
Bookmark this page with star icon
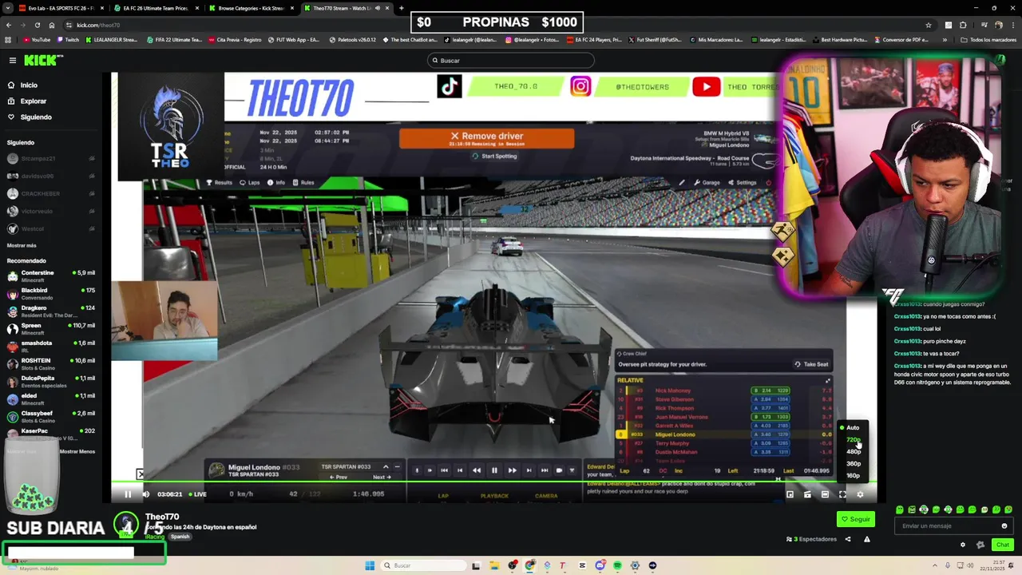[x=928, y=25]
